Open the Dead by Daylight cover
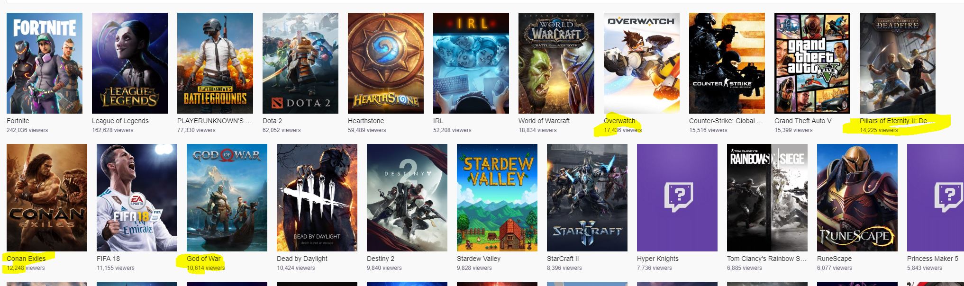Image resolution: width=964 pixels, height=286 pixels. (x=317, y=197)
